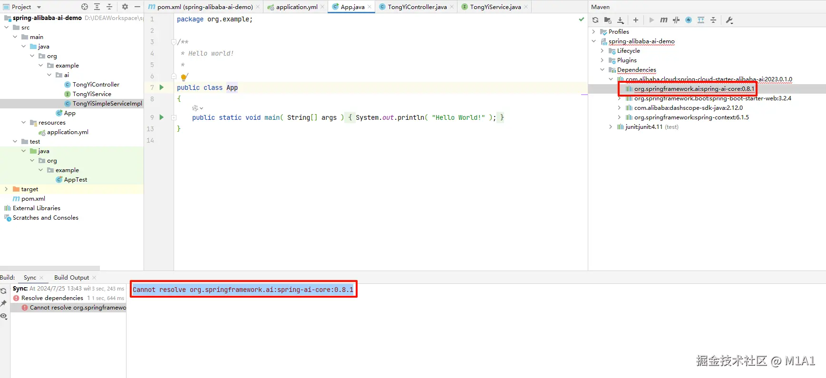Image resolution: width=826 pixels, height=378 pixels.
Task: Show the Maven dependencies diagram
Action: point(701,20)
